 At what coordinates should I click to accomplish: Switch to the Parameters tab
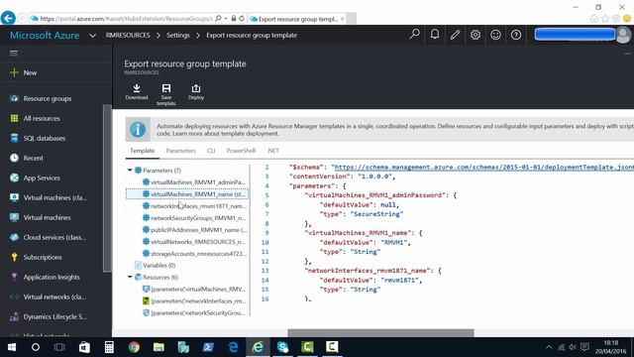[180, 151]
